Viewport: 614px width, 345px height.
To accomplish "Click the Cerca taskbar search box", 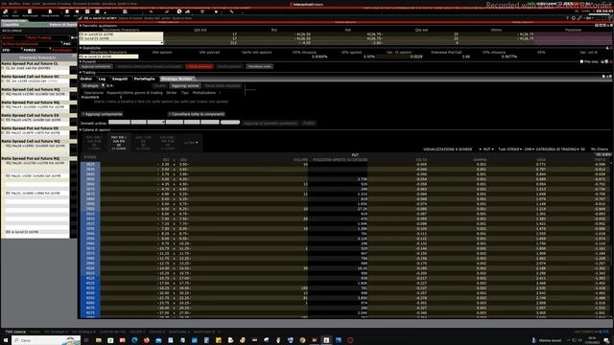I will click(x=46, y=340).
